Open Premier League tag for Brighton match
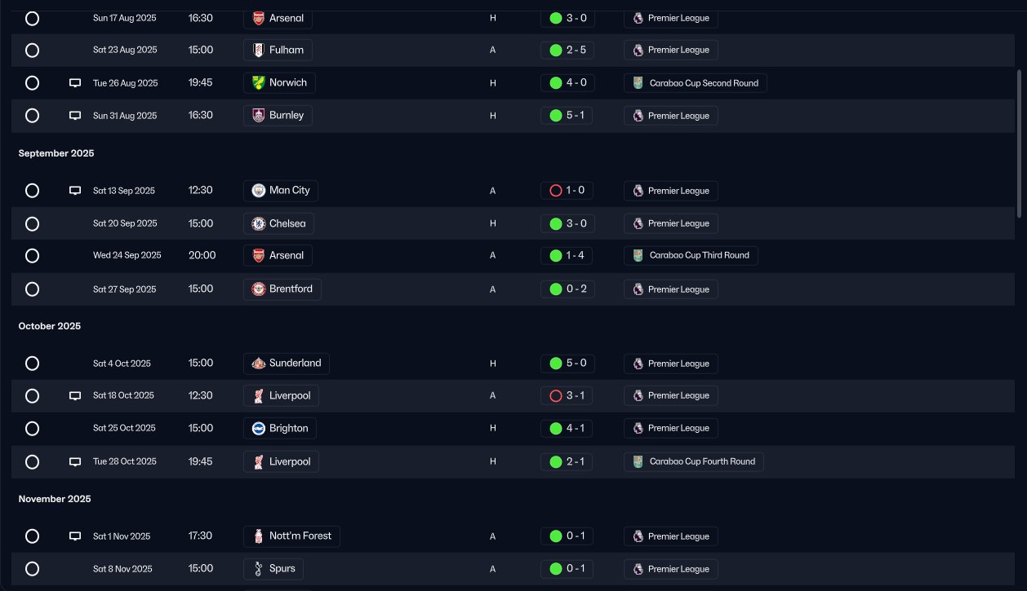 (x=671, y=429)
